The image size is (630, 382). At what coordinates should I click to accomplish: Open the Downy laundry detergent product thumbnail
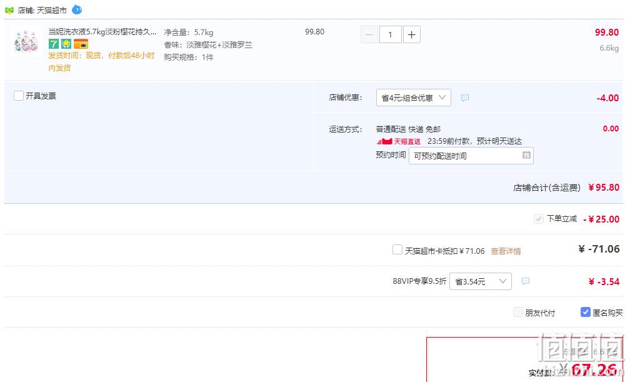click(26, 41)
